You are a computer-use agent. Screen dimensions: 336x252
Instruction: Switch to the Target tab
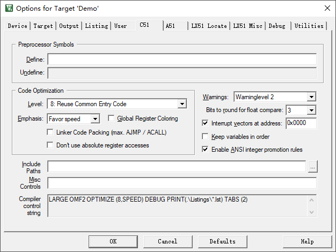[43, 26]
